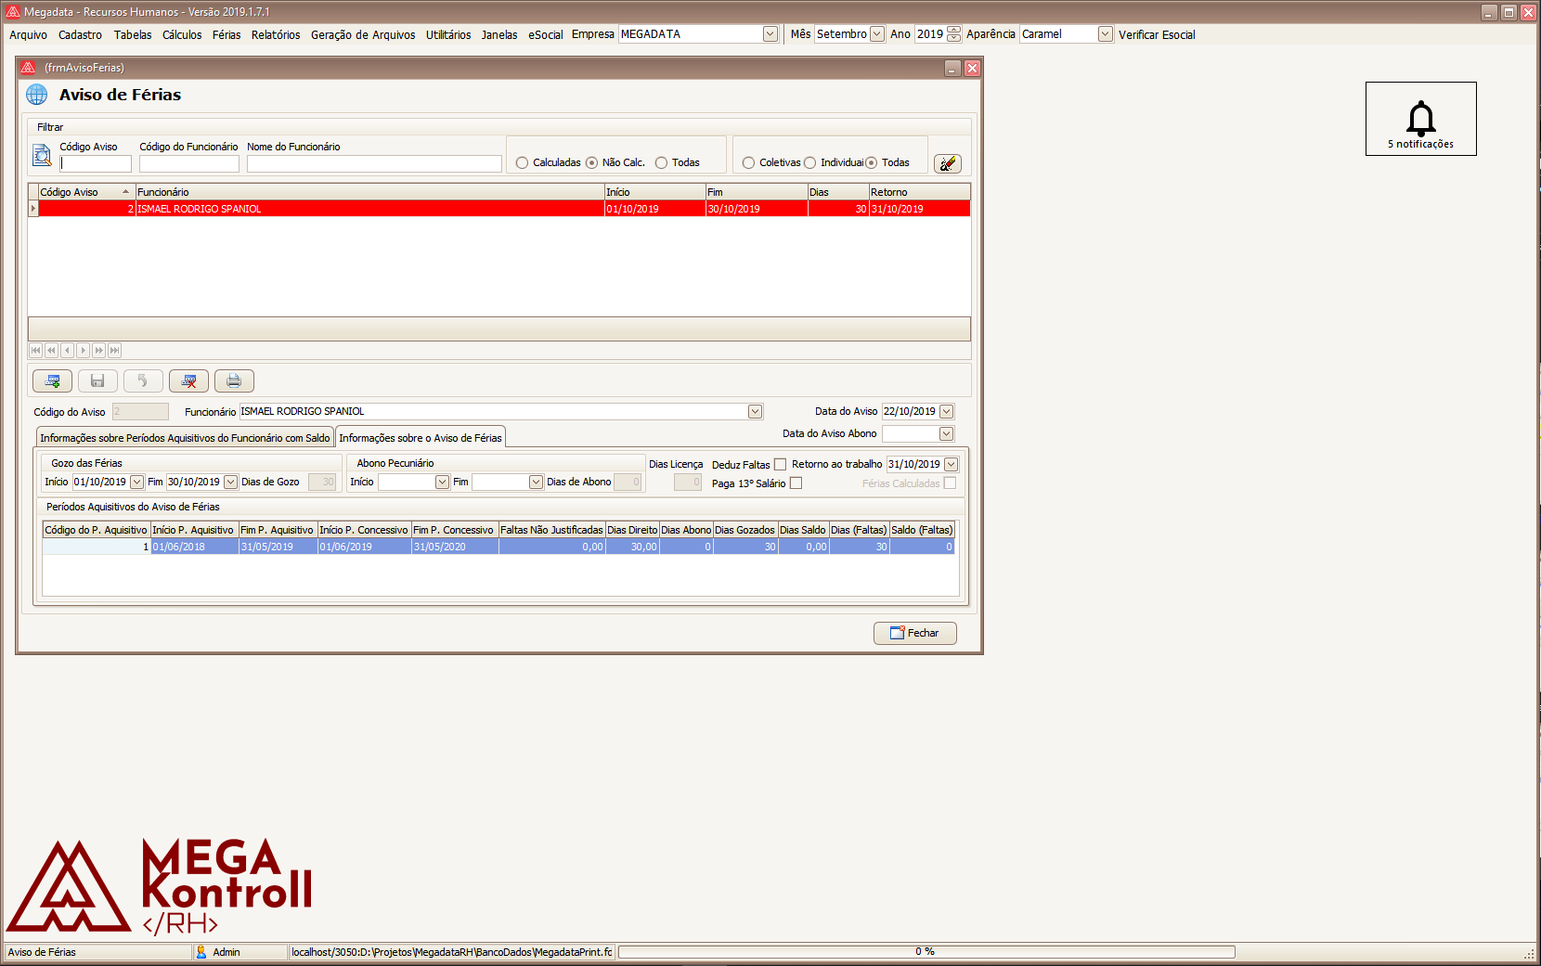Click the printer icon button
This screenshot has height=966, width=1541.
point(234,381)
